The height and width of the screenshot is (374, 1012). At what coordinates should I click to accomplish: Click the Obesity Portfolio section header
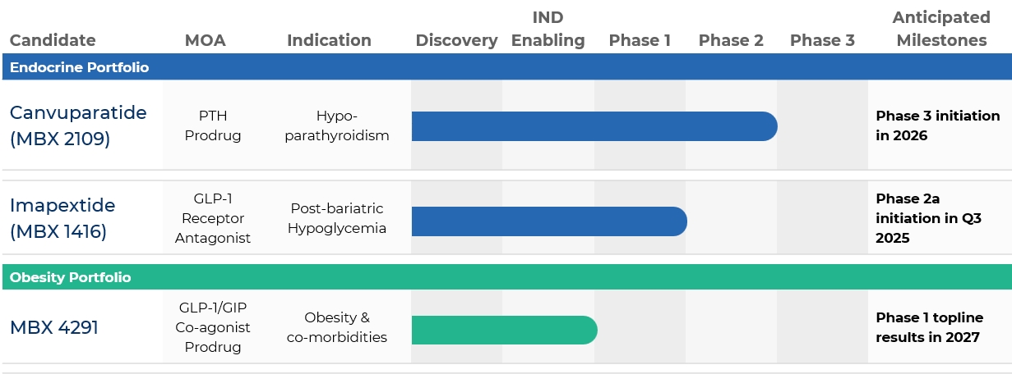pyautogui.click(x=506, y=277)
